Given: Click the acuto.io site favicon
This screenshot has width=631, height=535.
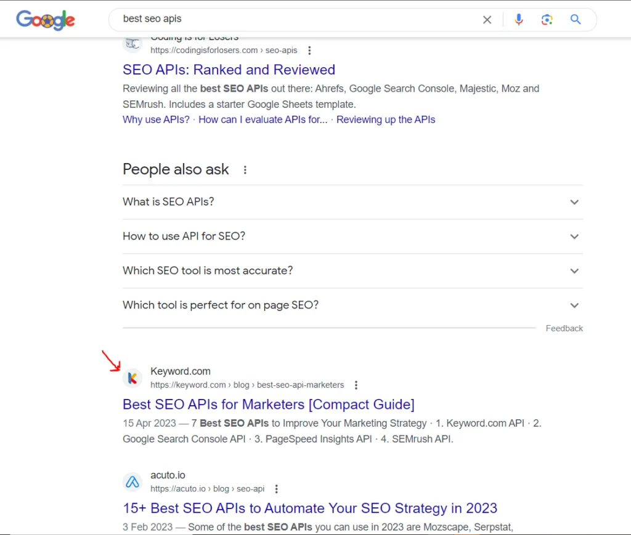Looking at the screenshot, I should coord(132,482).
